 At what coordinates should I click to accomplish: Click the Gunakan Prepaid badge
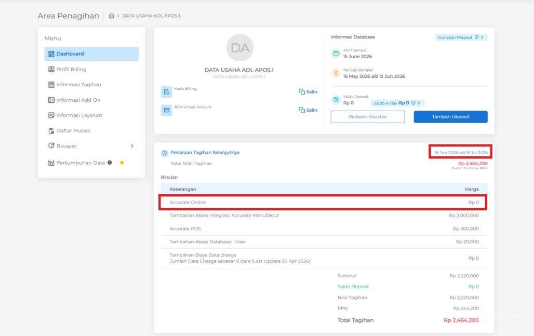(x=461, y=37)
